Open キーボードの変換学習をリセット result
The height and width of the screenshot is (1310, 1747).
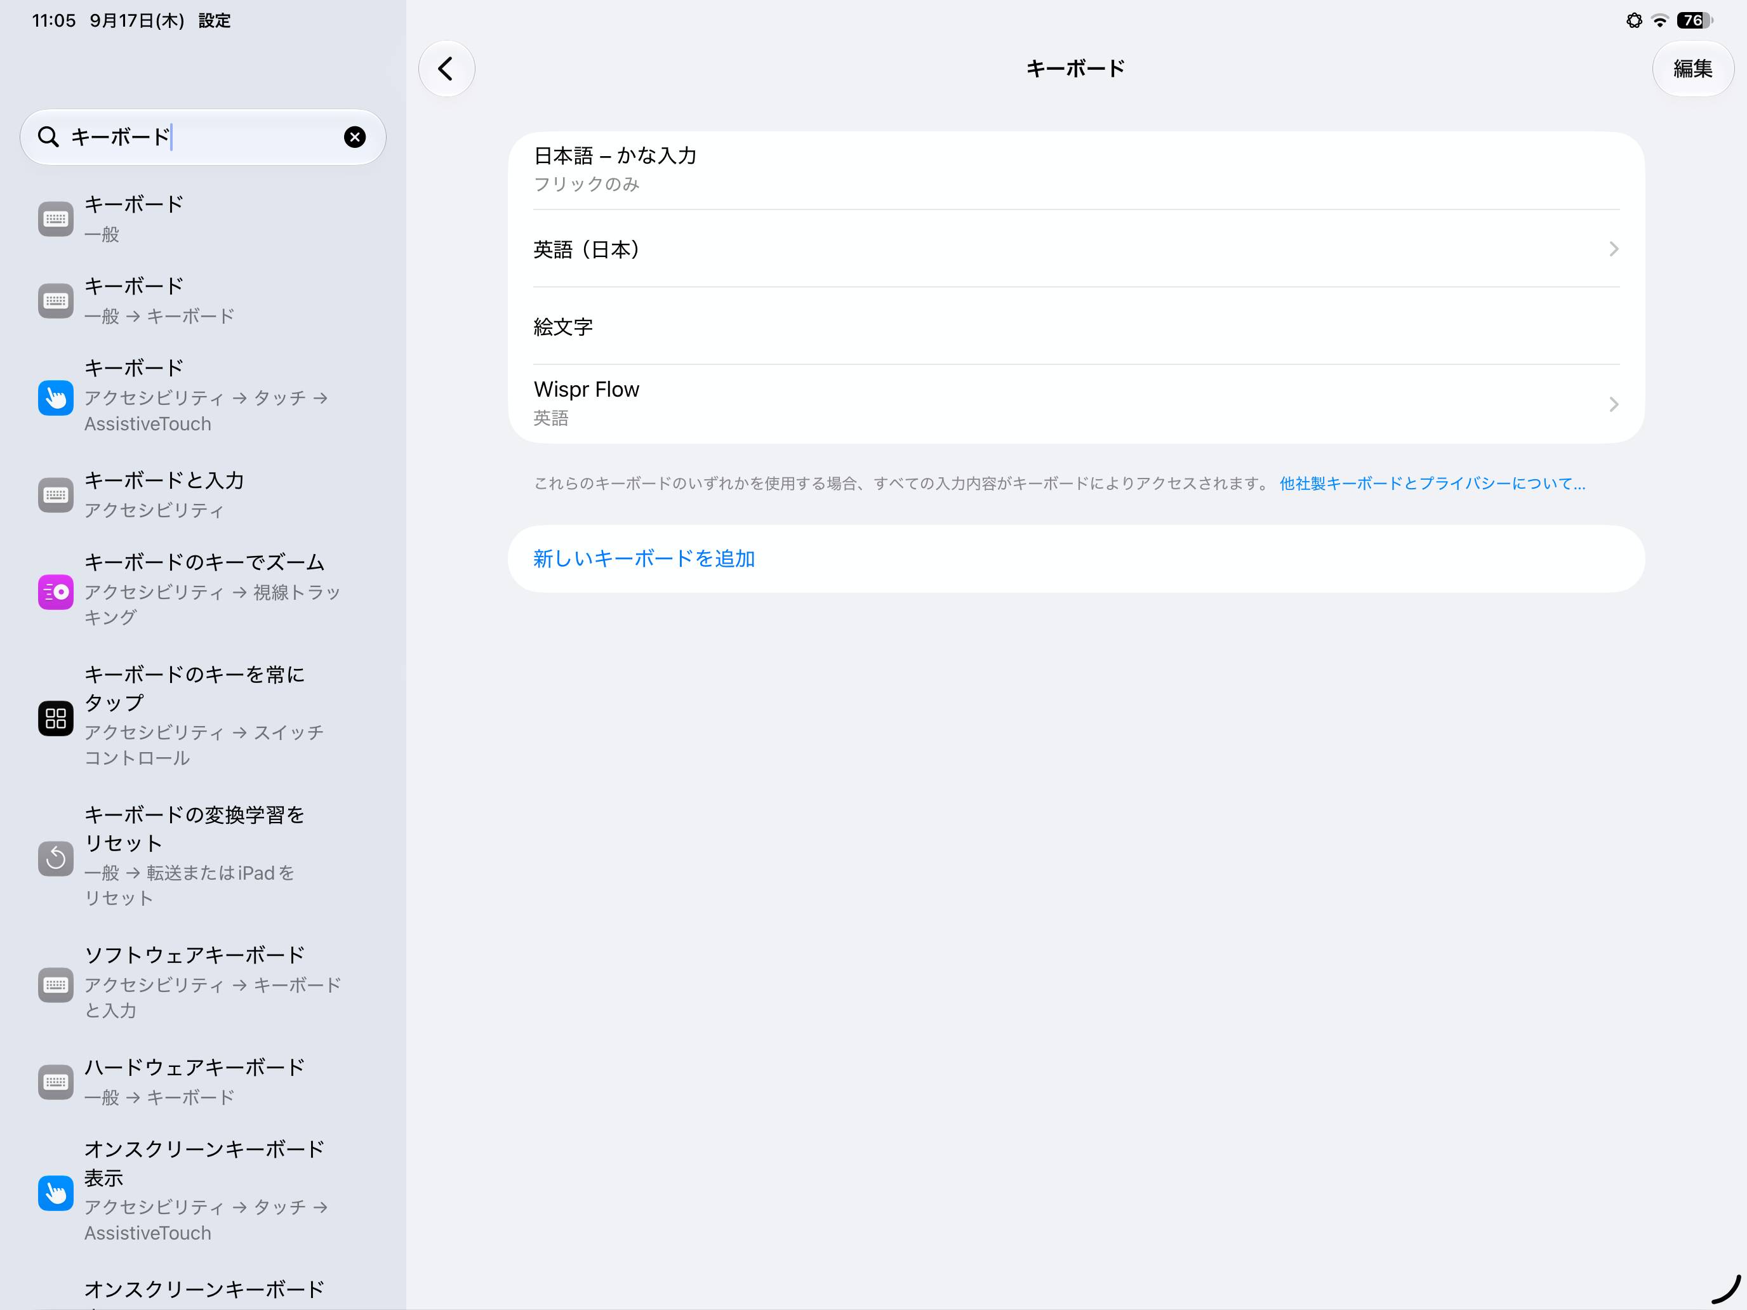[x=203, y=857]
